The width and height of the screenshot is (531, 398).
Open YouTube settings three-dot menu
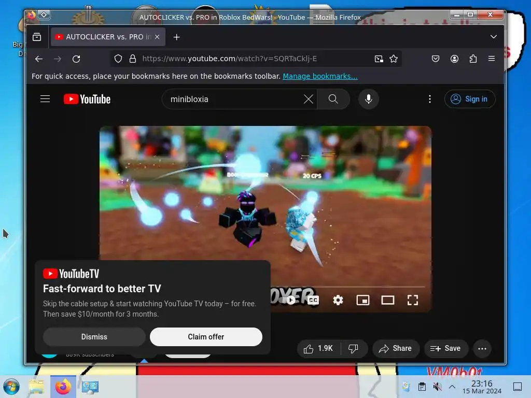tap(430, 99)
